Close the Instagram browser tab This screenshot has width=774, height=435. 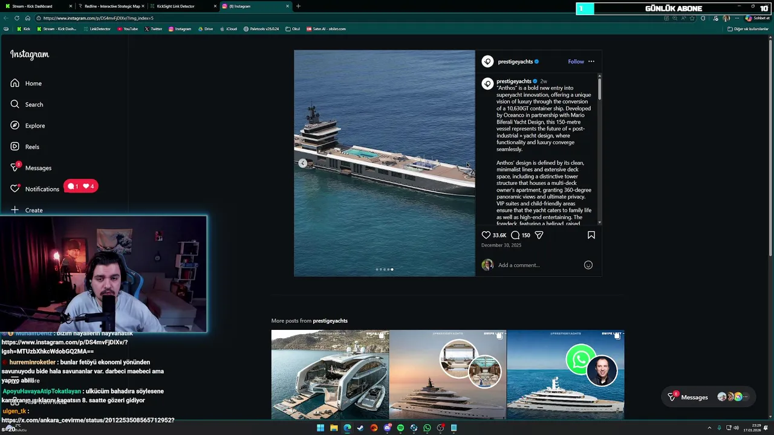click(x=287, y=6)
